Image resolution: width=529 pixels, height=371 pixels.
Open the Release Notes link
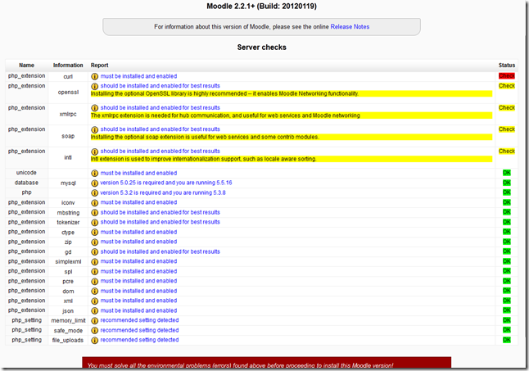(x=350, y=27)
